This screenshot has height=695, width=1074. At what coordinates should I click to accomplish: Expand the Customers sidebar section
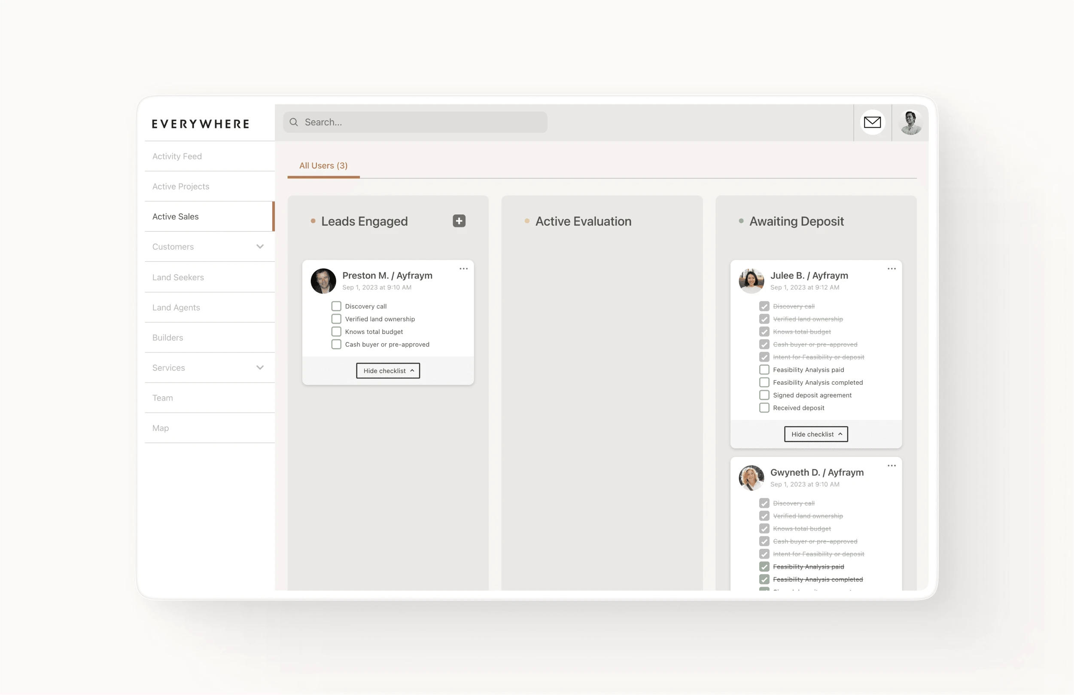tap(260, 247)
